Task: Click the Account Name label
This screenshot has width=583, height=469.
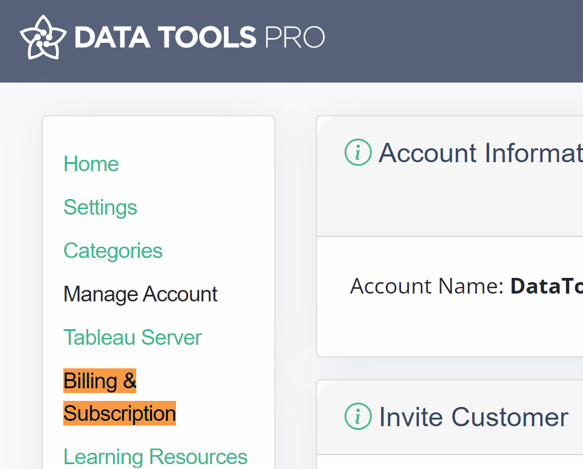Action: (x=427, y=286)
